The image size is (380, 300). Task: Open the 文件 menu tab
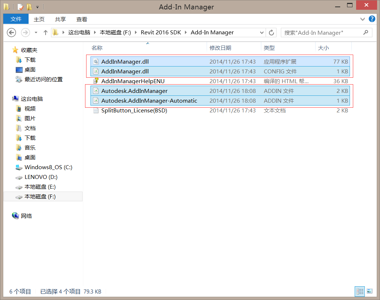coord(16,19)
